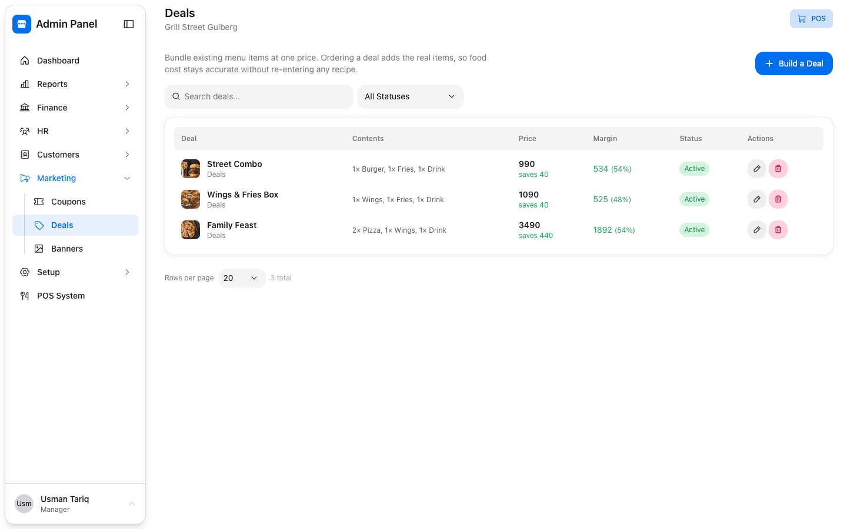Expand the Customers submenu chevron
This screenshot has width=847, height=529.
point(127,155)
